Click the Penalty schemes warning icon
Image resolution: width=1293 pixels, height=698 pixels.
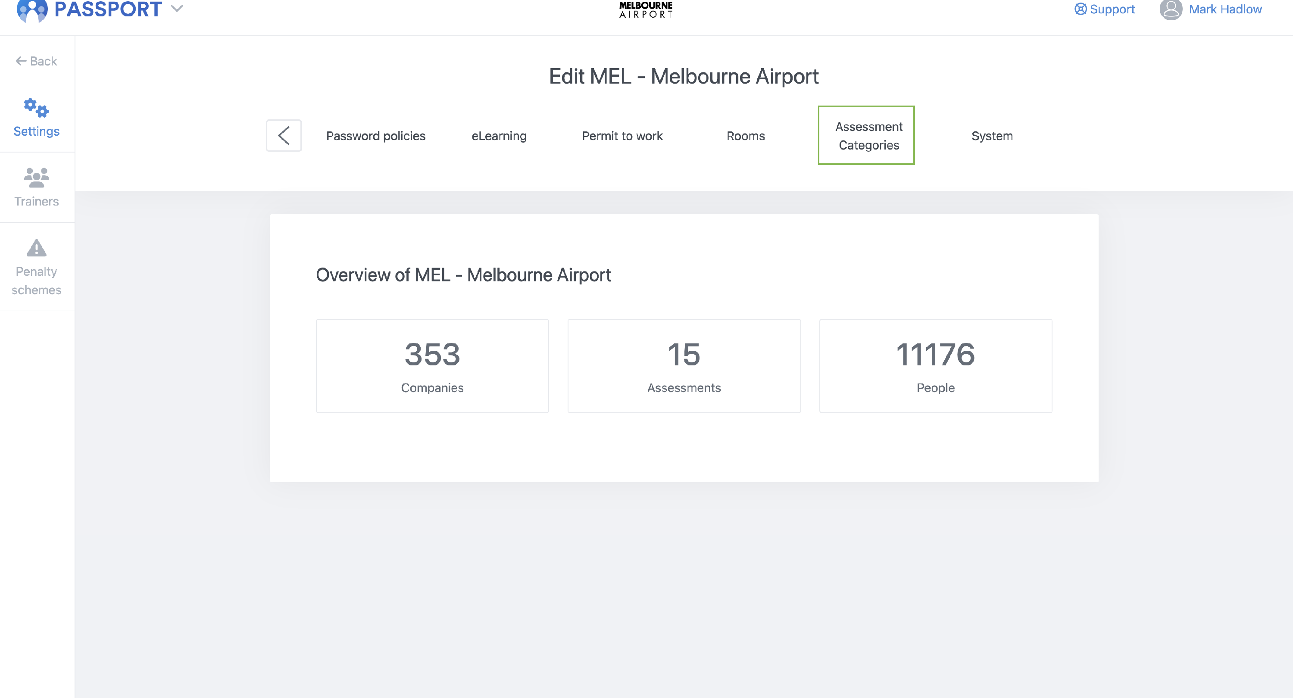pos(36,248)
